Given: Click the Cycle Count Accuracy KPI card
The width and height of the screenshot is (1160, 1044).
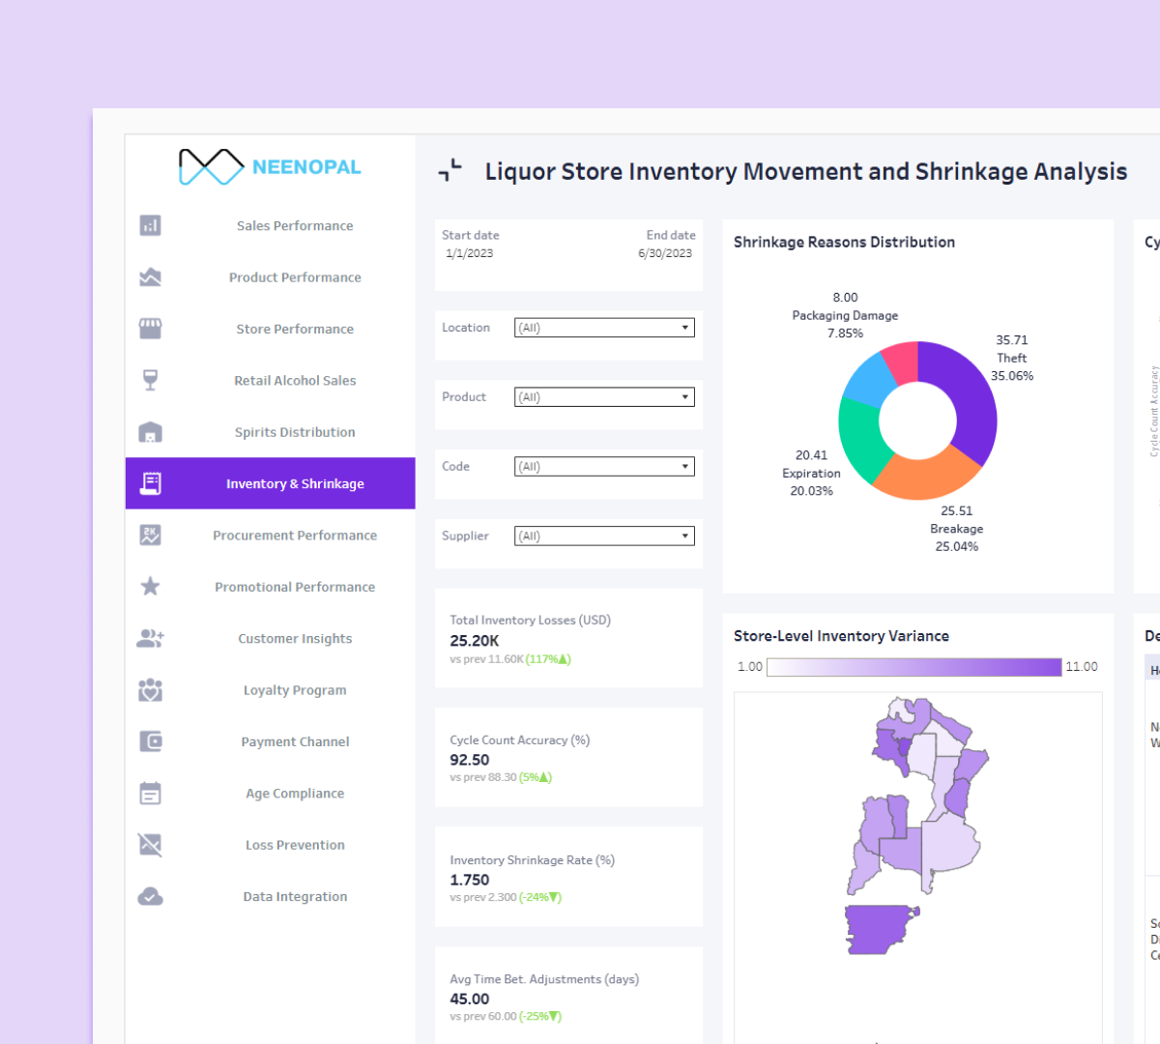Looking at the screenshot, I should 568,757.
